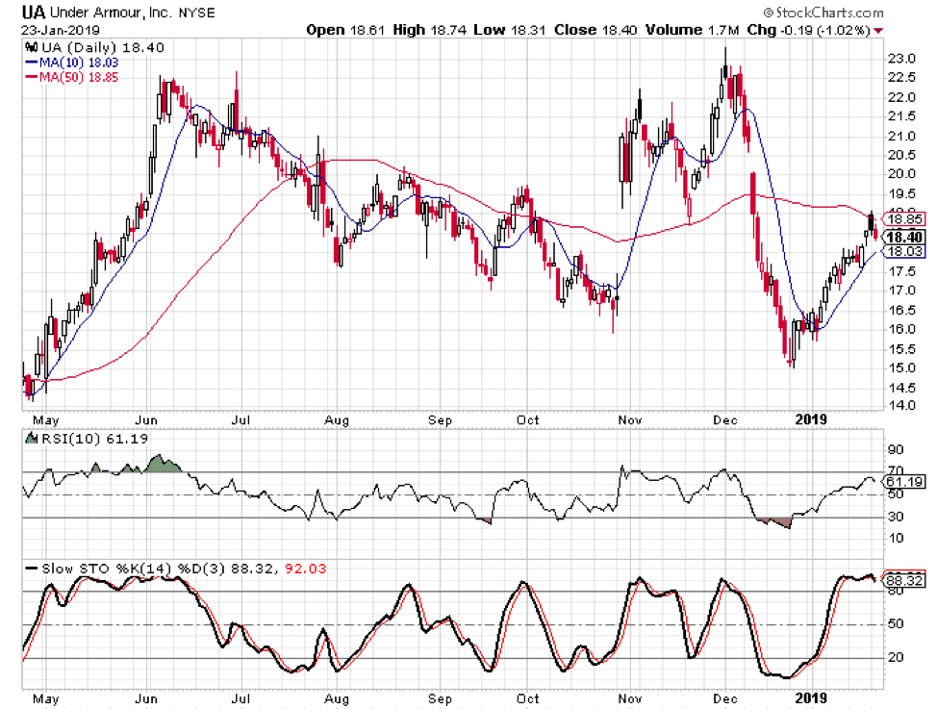Click the 'Chg -0.19 (-1.02%)' value
The height and width of the screenshot is (709, 937).
(808, 30)
